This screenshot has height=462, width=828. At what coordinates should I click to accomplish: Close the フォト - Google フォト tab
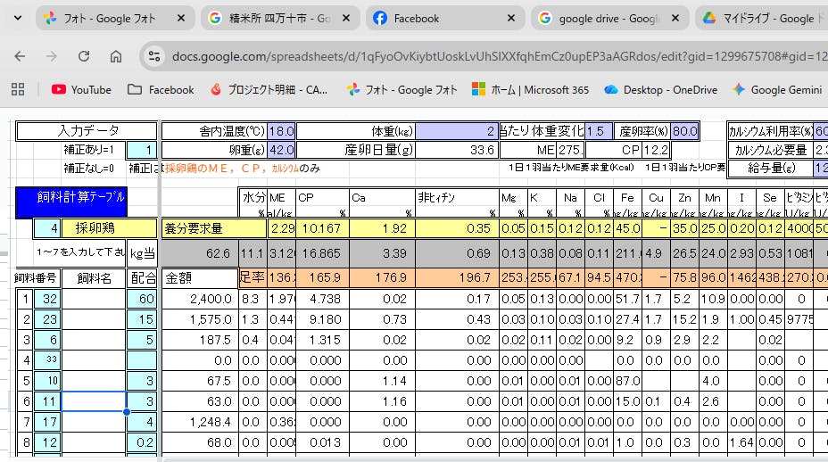point(180,18)
